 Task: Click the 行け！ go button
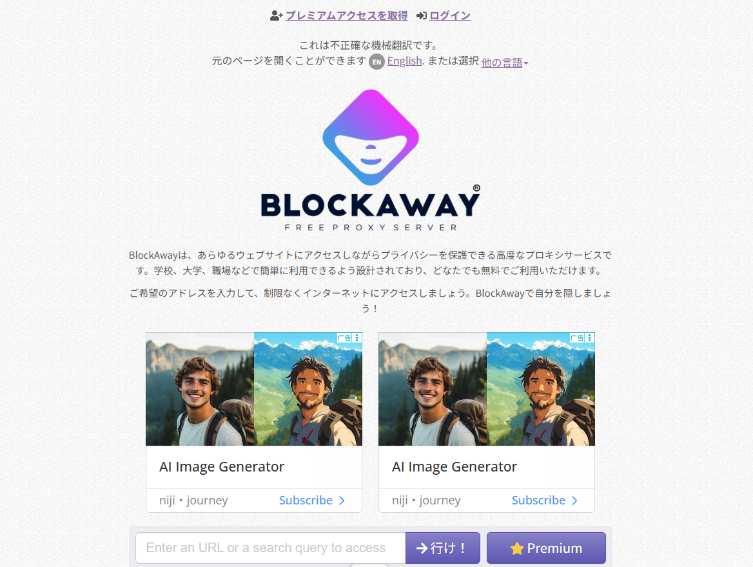(x=443, y=548)
